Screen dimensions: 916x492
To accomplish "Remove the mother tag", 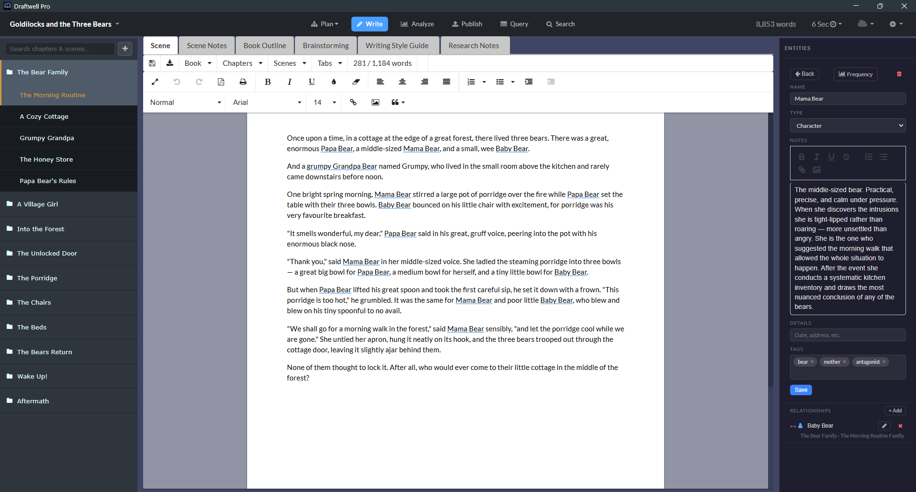I will coord(844,362).
